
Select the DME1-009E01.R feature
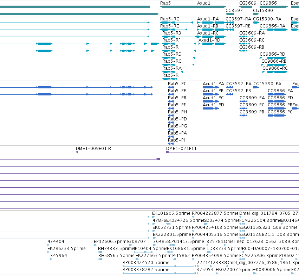(93, 149)
